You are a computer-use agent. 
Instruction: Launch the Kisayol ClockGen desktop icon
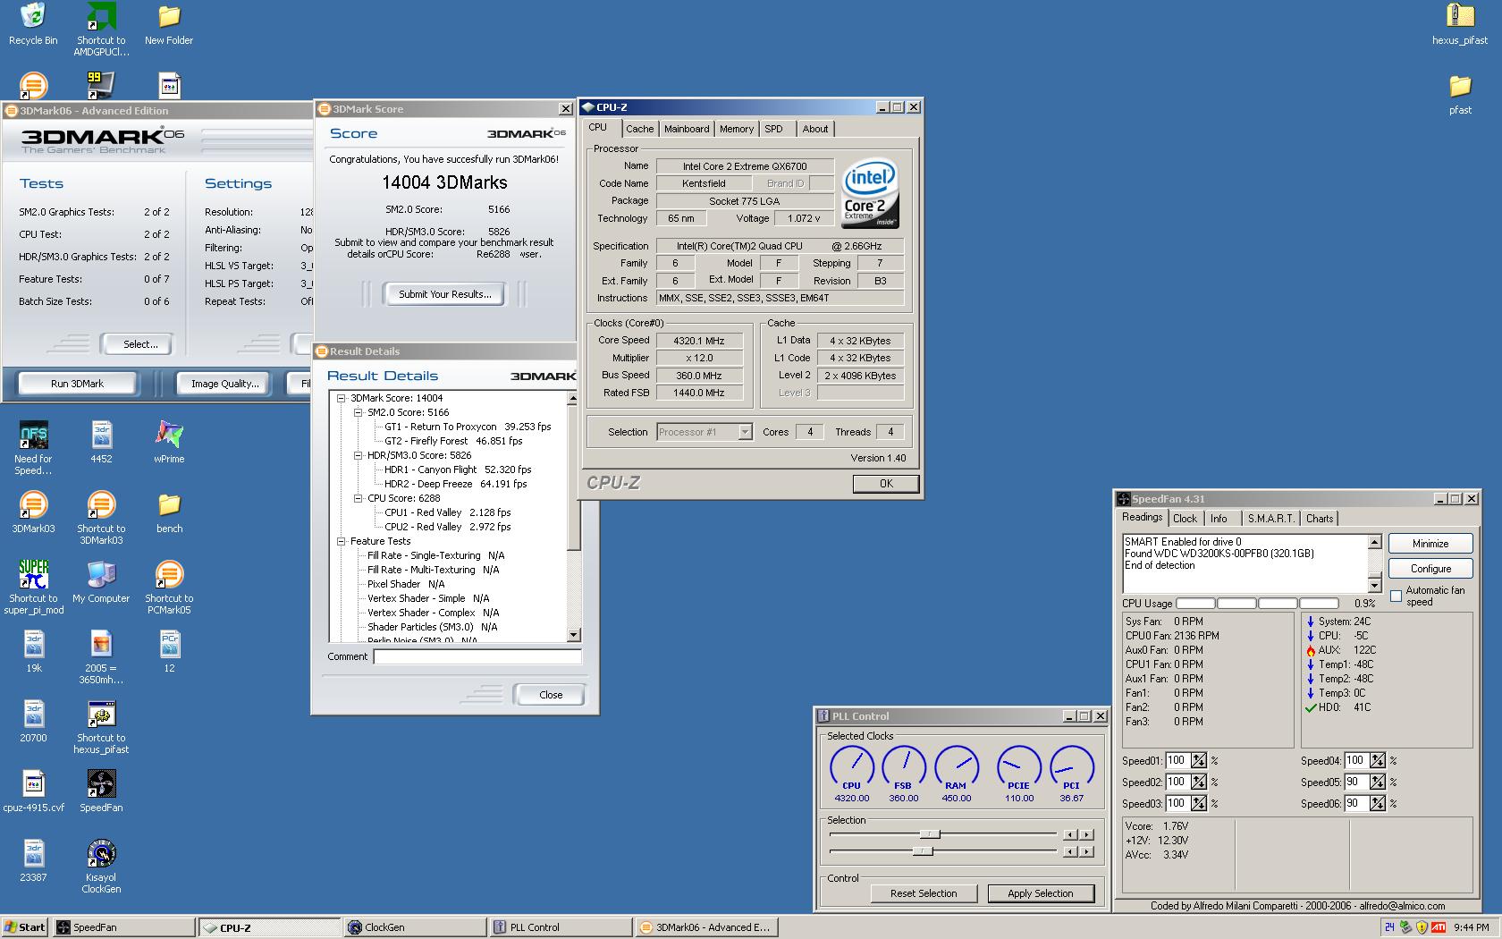[101, 867]
